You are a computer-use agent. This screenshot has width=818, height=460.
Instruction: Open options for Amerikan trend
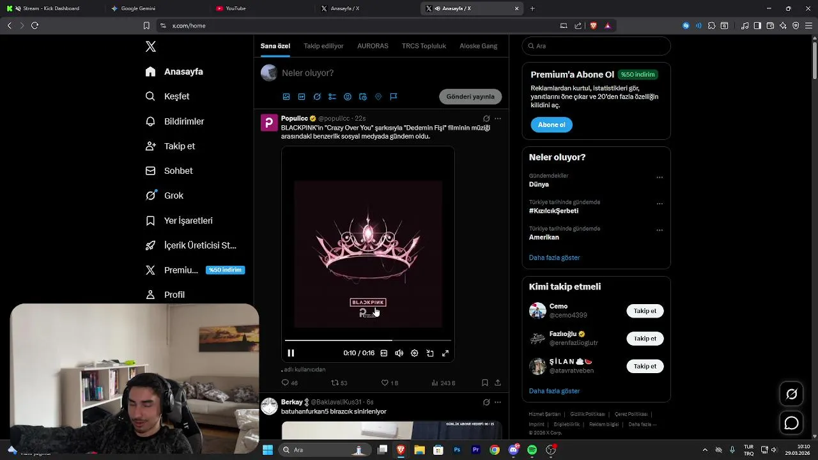(x=660, y=230)
